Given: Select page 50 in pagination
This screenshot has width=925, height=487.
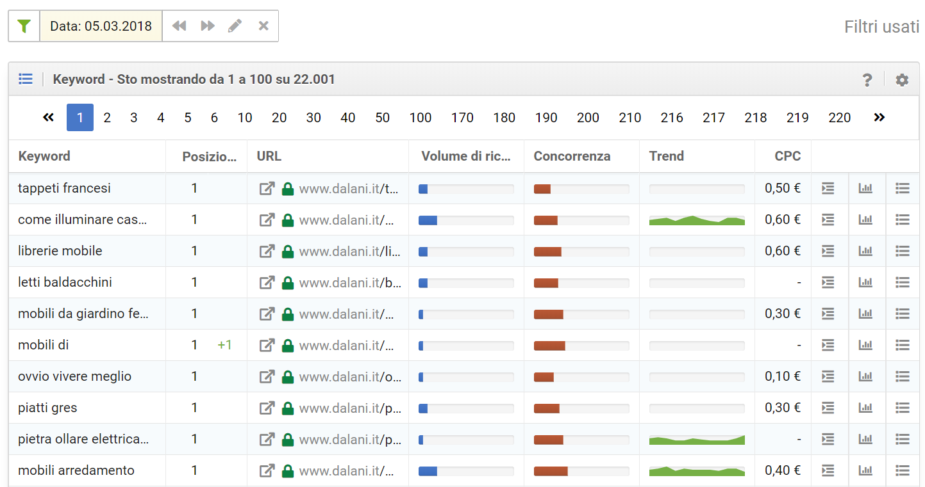Looking at the screenshot, I should point(383,118).
